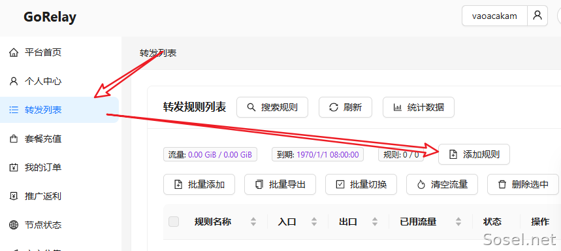Click the 转发规则列表 card title
The height and width of the screenshot is (251, 561).
[x=195, y=107]
